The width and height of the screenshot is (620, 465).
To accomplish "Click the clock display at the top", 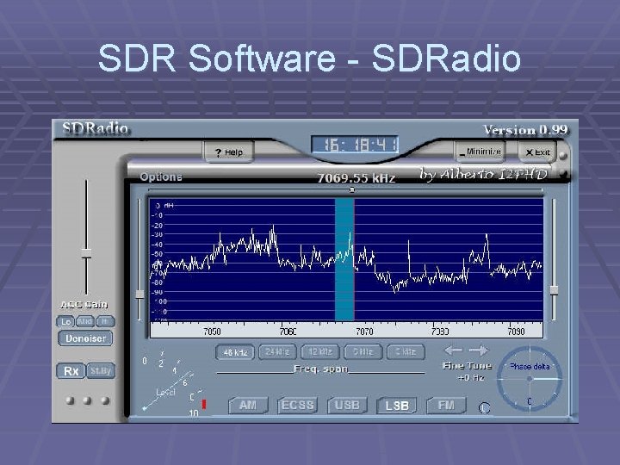I will point(355,145).
